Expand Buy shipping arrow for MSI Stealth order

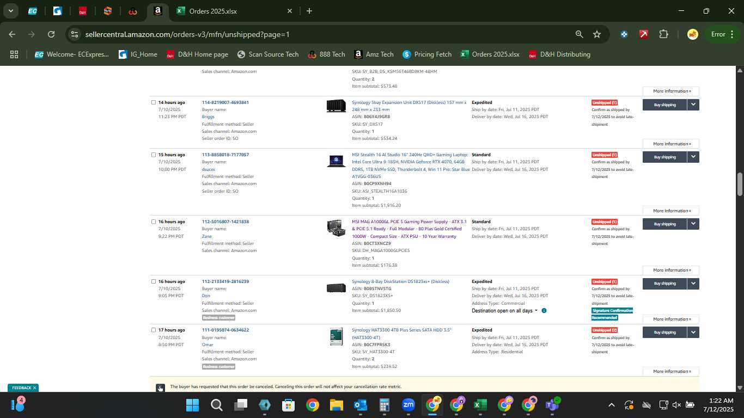coord(693,157)
